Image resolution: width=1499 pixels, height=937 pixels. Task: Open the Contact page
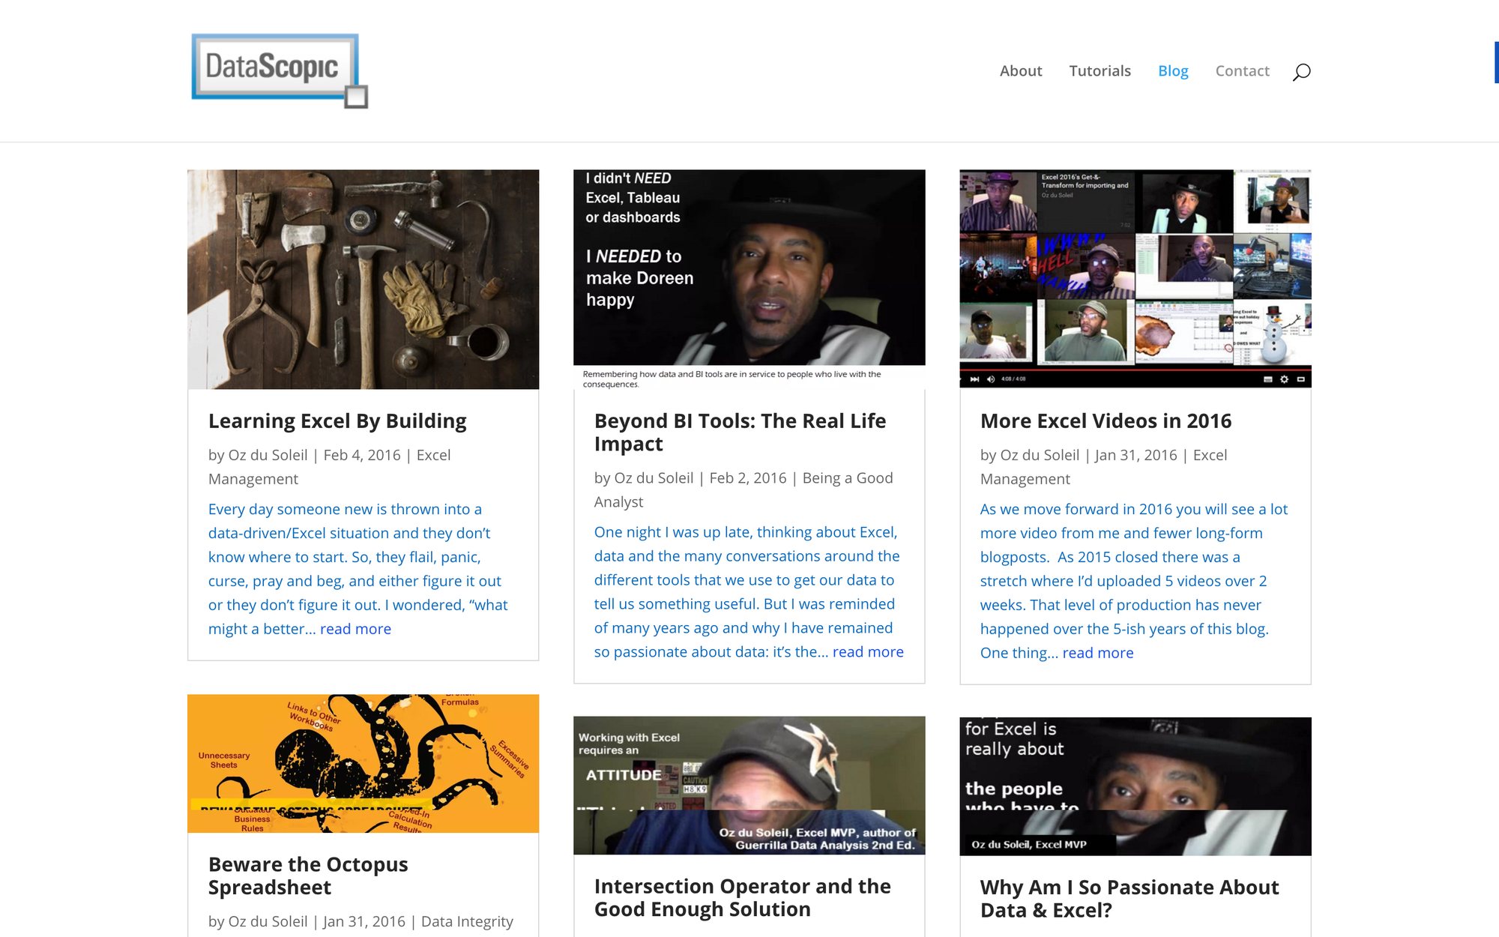tap(1242, 70)
